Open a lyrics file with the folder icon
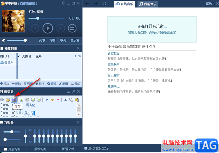The width and height of the screenshot is (219, 153). (x=8, y=100)
